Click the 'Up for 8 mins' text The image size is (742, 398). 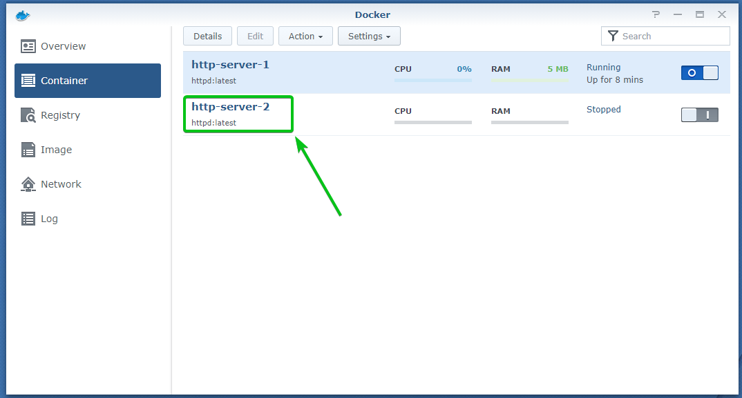615,80
